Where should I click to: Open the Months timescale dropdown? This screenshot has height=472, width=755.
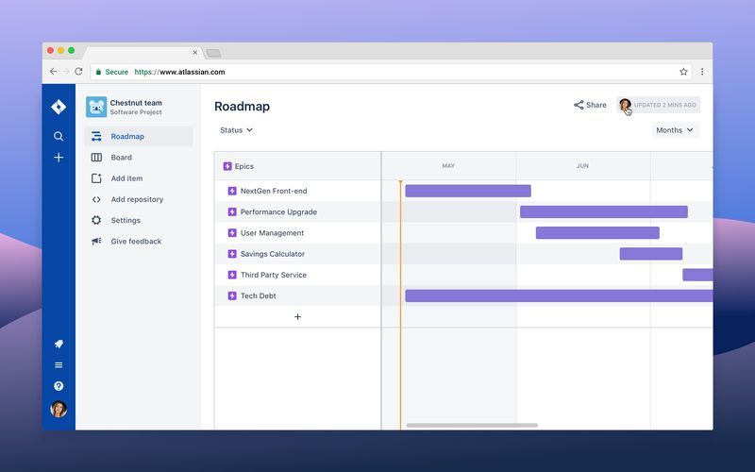pyautogui.click(x=675, y=130)
